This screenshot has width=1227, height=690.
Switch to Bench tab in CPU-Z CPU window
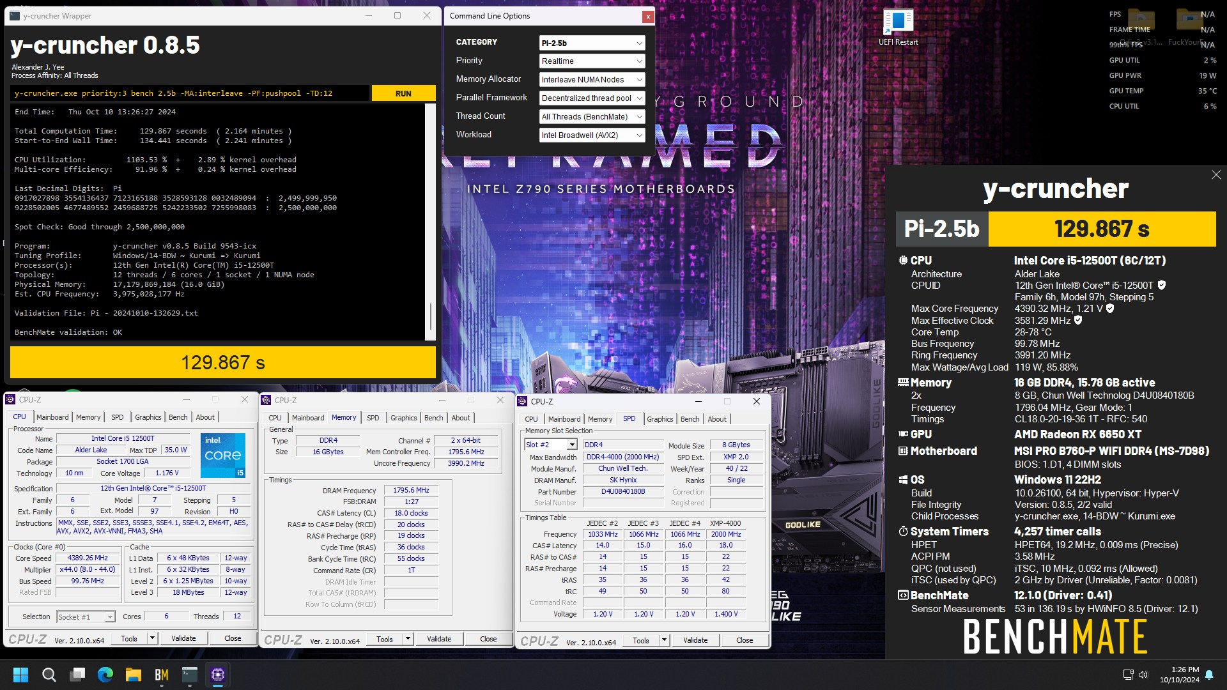click(x=178, y=417)
